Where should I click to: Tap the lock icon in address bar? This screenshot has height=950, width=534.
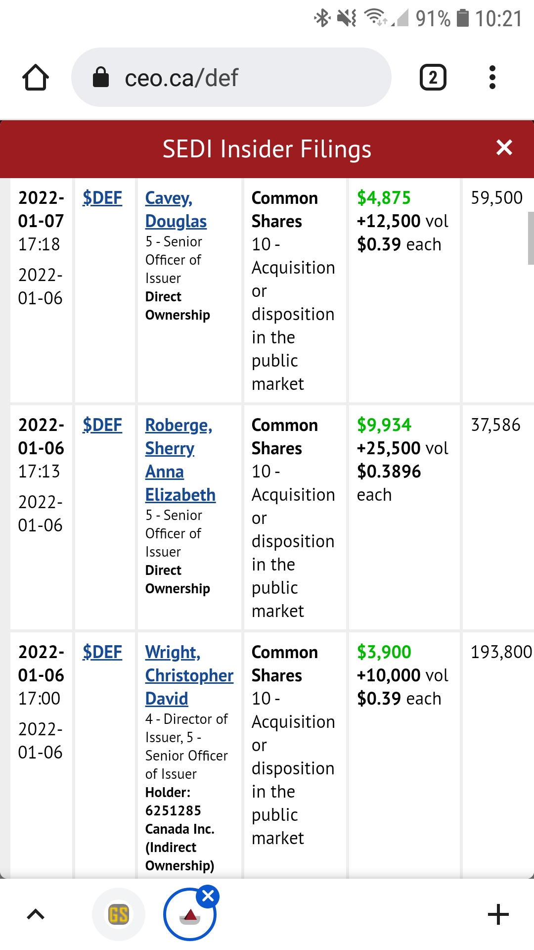101,77
